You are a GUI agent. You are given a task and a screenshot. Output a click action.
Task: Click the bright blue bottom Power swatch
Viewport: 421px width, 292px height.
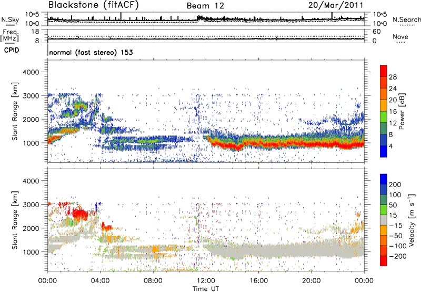tap(384, 151)
